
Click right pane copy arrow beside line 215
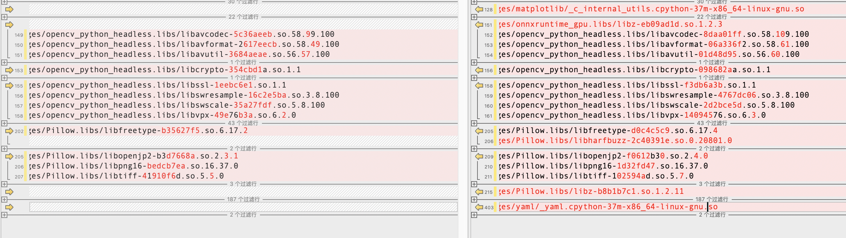coord(479,192)
